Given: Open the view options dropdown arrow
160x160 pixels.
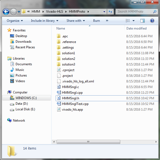Looking at the screenshot, I should pos(133,21).
